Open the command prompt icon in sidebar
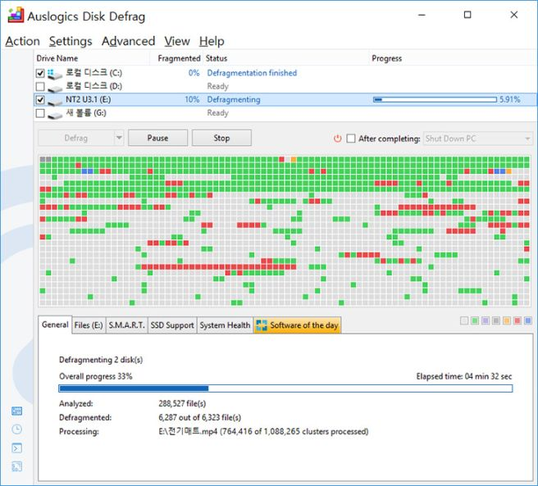 click(16, 448)
